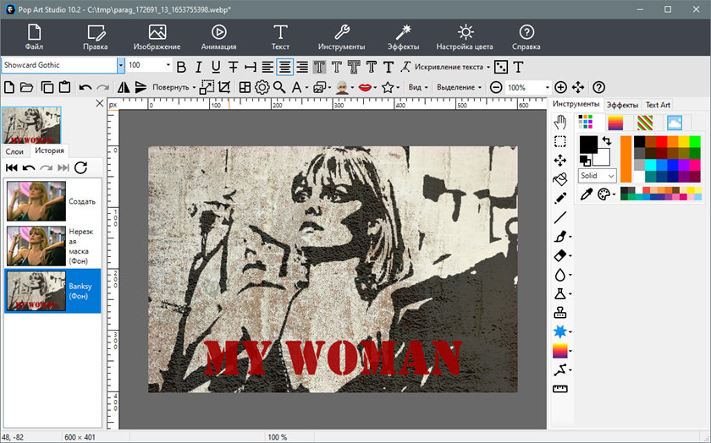Select the rectangular selection tool

pos(560,141)
